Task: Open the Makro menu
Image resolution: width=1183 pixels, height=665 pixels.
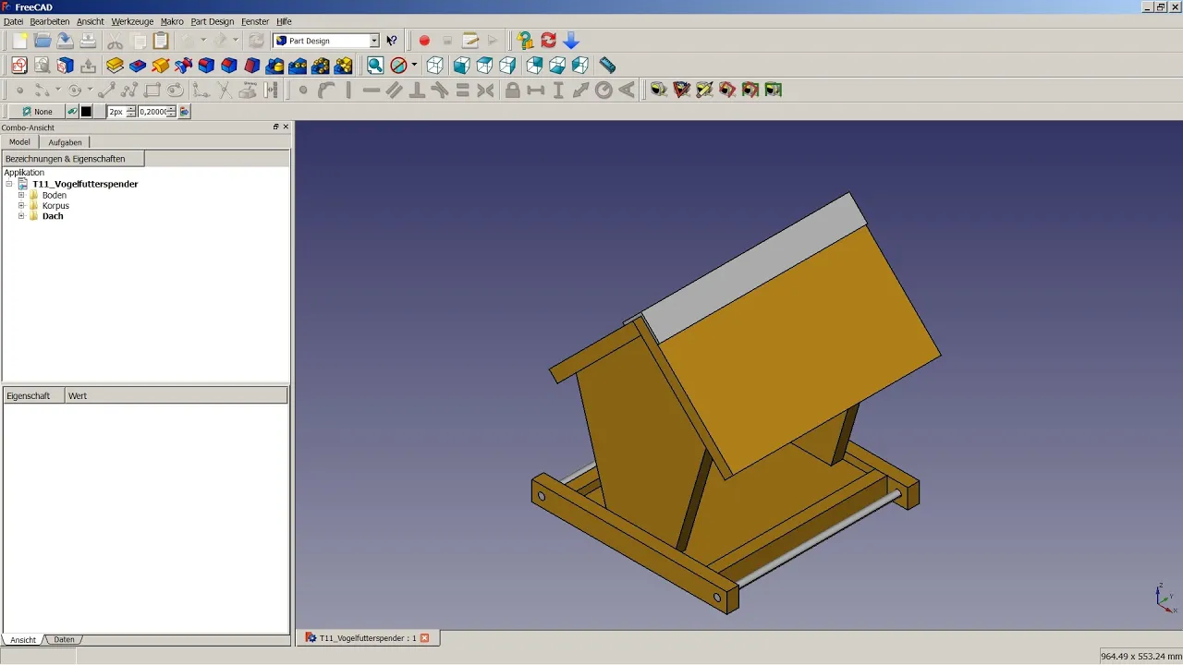Action: coord(172,21)
